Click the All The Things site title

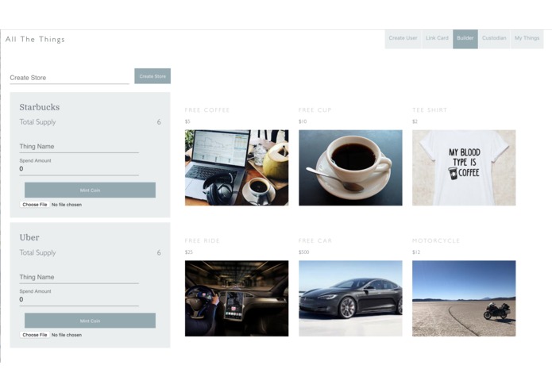coord(35,40)
